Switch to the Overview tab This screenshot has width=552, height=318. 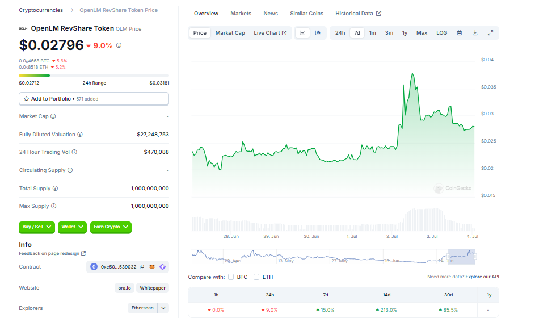[207, 14]
